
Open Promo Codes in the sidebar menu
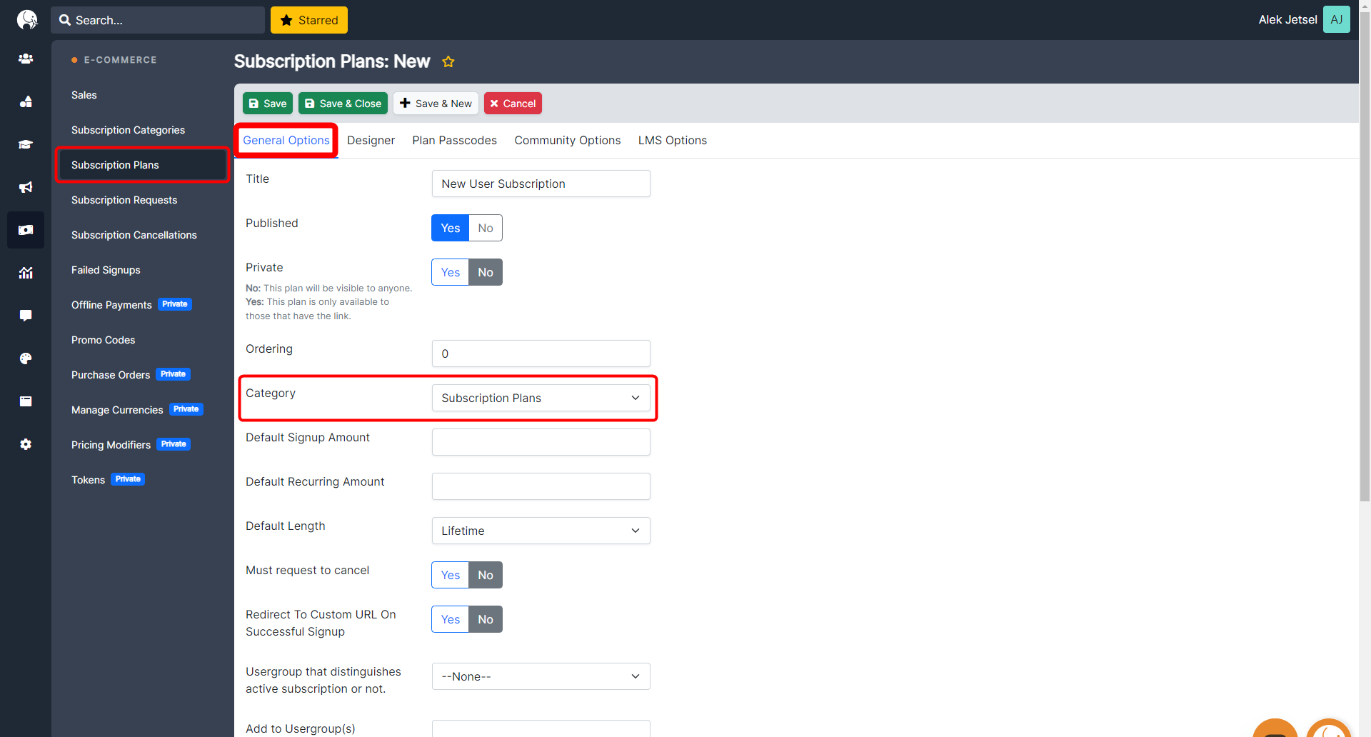pos(103,340)
